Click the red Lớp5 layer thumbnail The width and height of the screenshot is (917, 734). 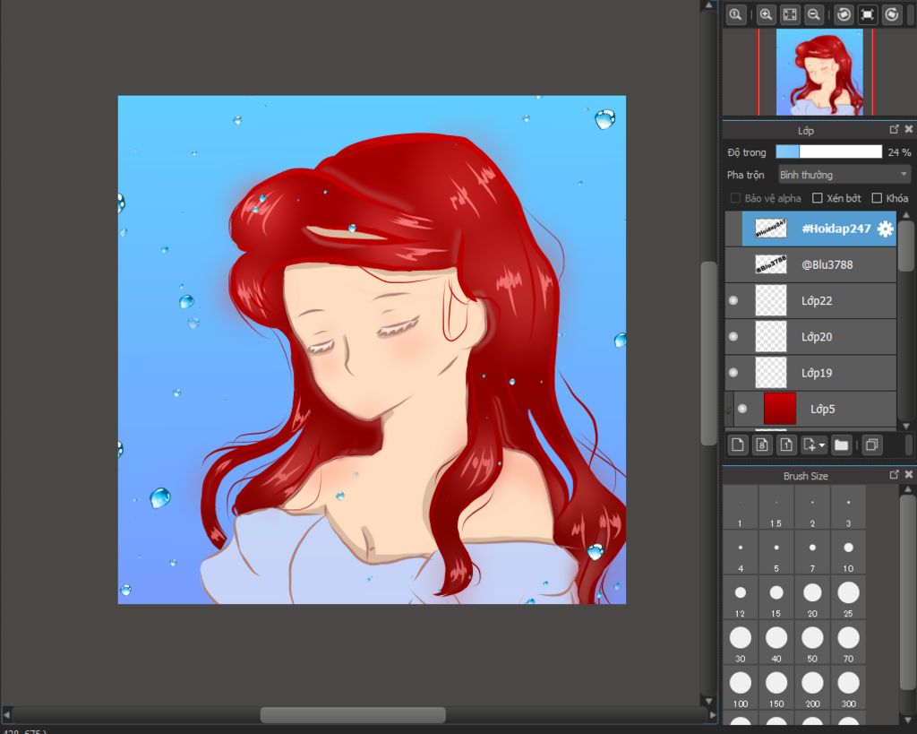780,409
